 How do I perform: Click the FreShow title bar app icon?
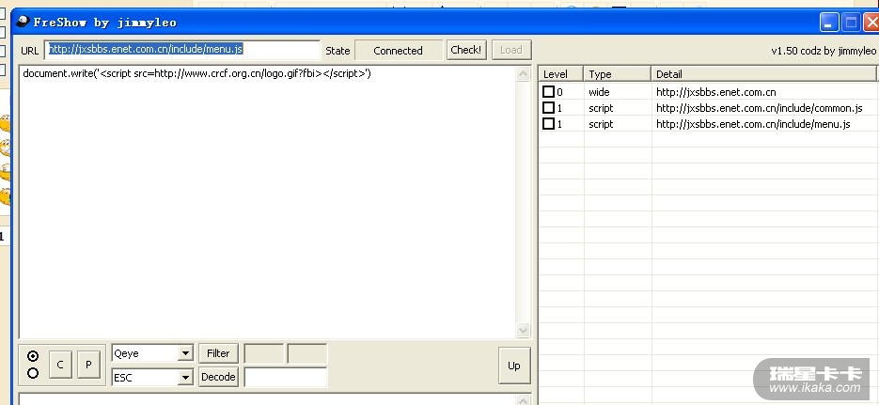(x=23, y=22)
